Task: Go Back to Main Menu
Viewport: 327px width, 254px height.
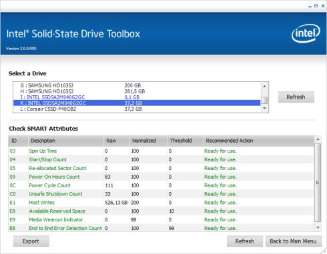Action: [x=293, y=241]
